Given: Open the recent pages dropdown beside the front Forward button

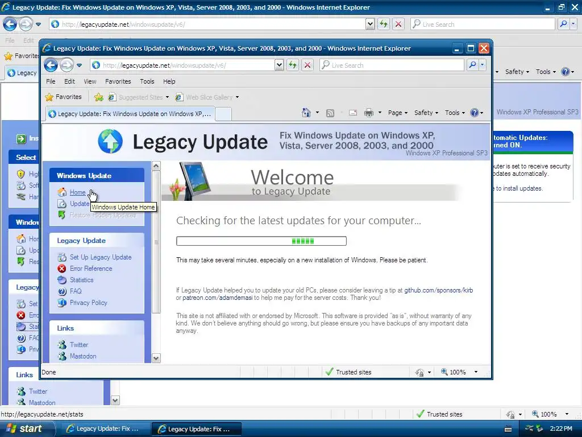Looking at the screenshot, I should pyautogui.click(x=79, y=65).
